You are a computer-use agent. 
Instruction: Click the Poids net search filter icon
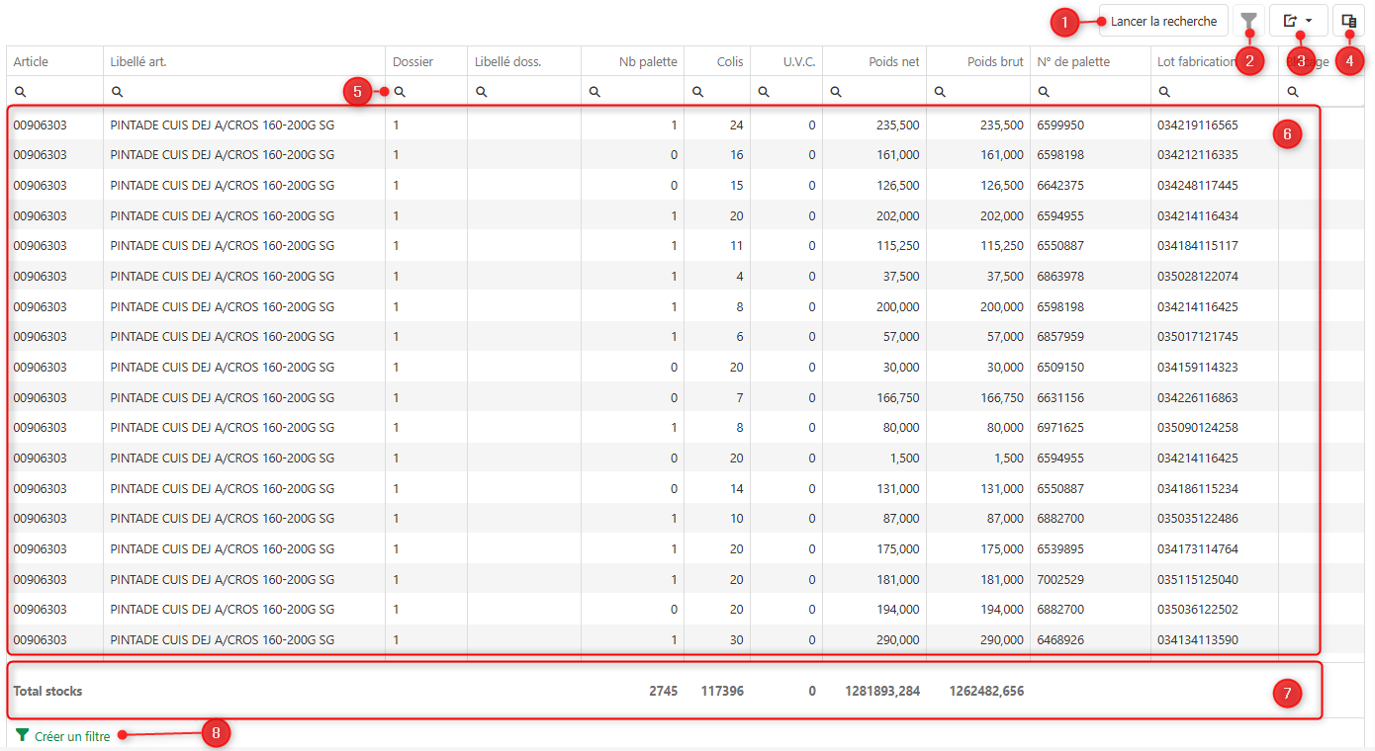click(x=836, y=92)
